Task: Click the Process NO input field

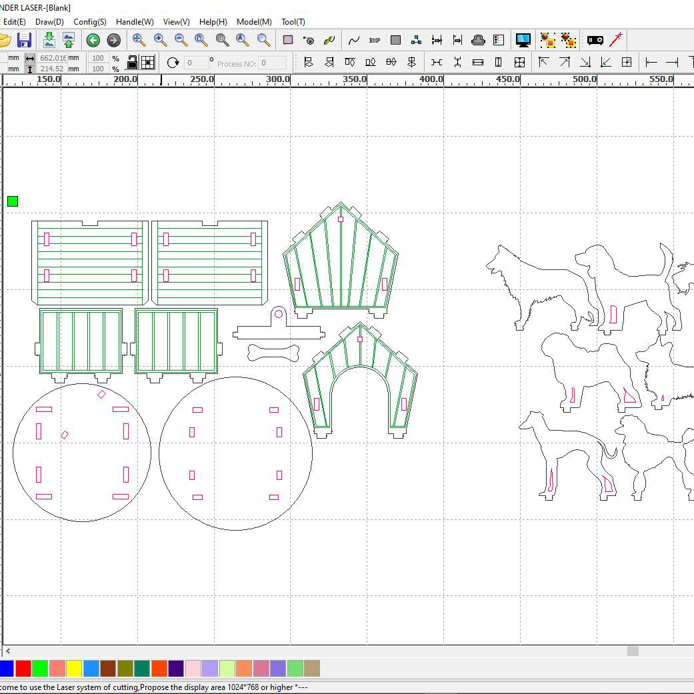Action: pos(272,63)
